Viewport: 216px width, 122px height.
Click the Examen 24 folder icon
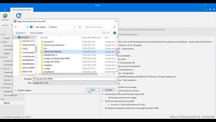tap(42, 42)
